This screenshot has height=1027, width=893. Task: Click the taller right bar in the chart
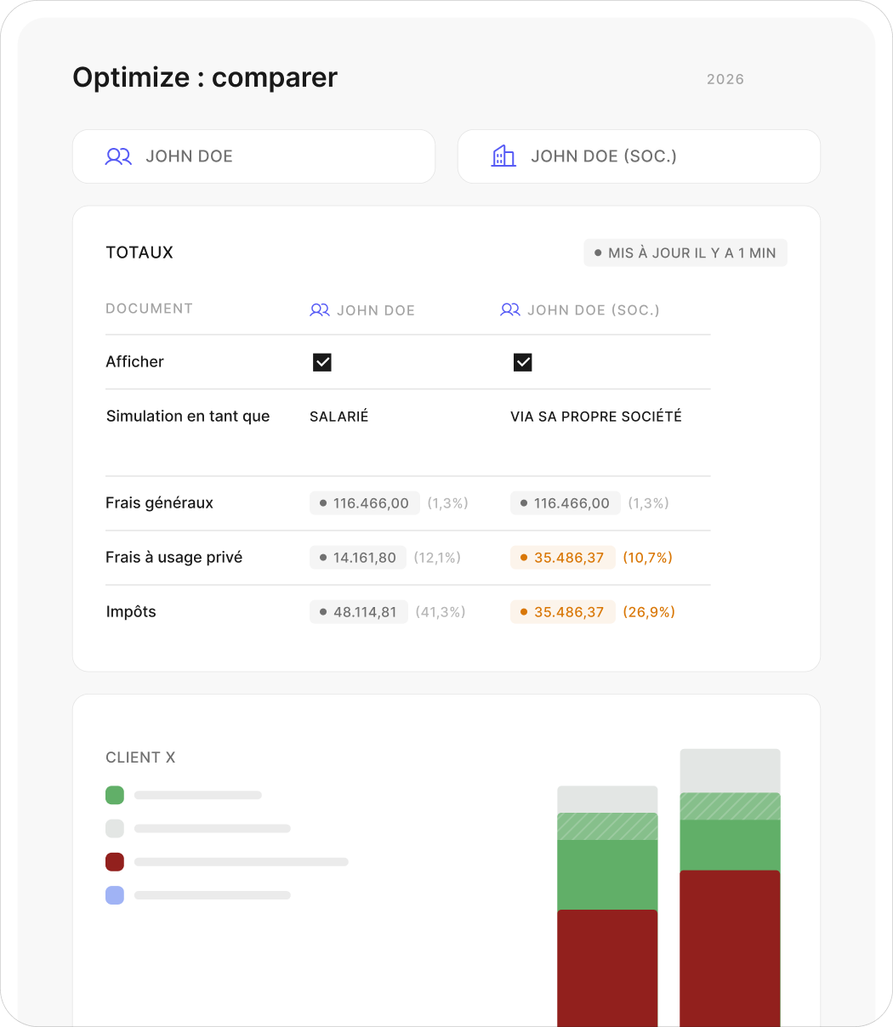(x=730, y=888)
